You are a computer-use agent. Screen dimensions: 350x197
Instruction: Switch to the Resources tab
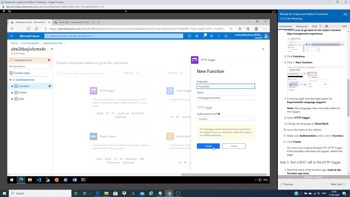coord(302,26)
